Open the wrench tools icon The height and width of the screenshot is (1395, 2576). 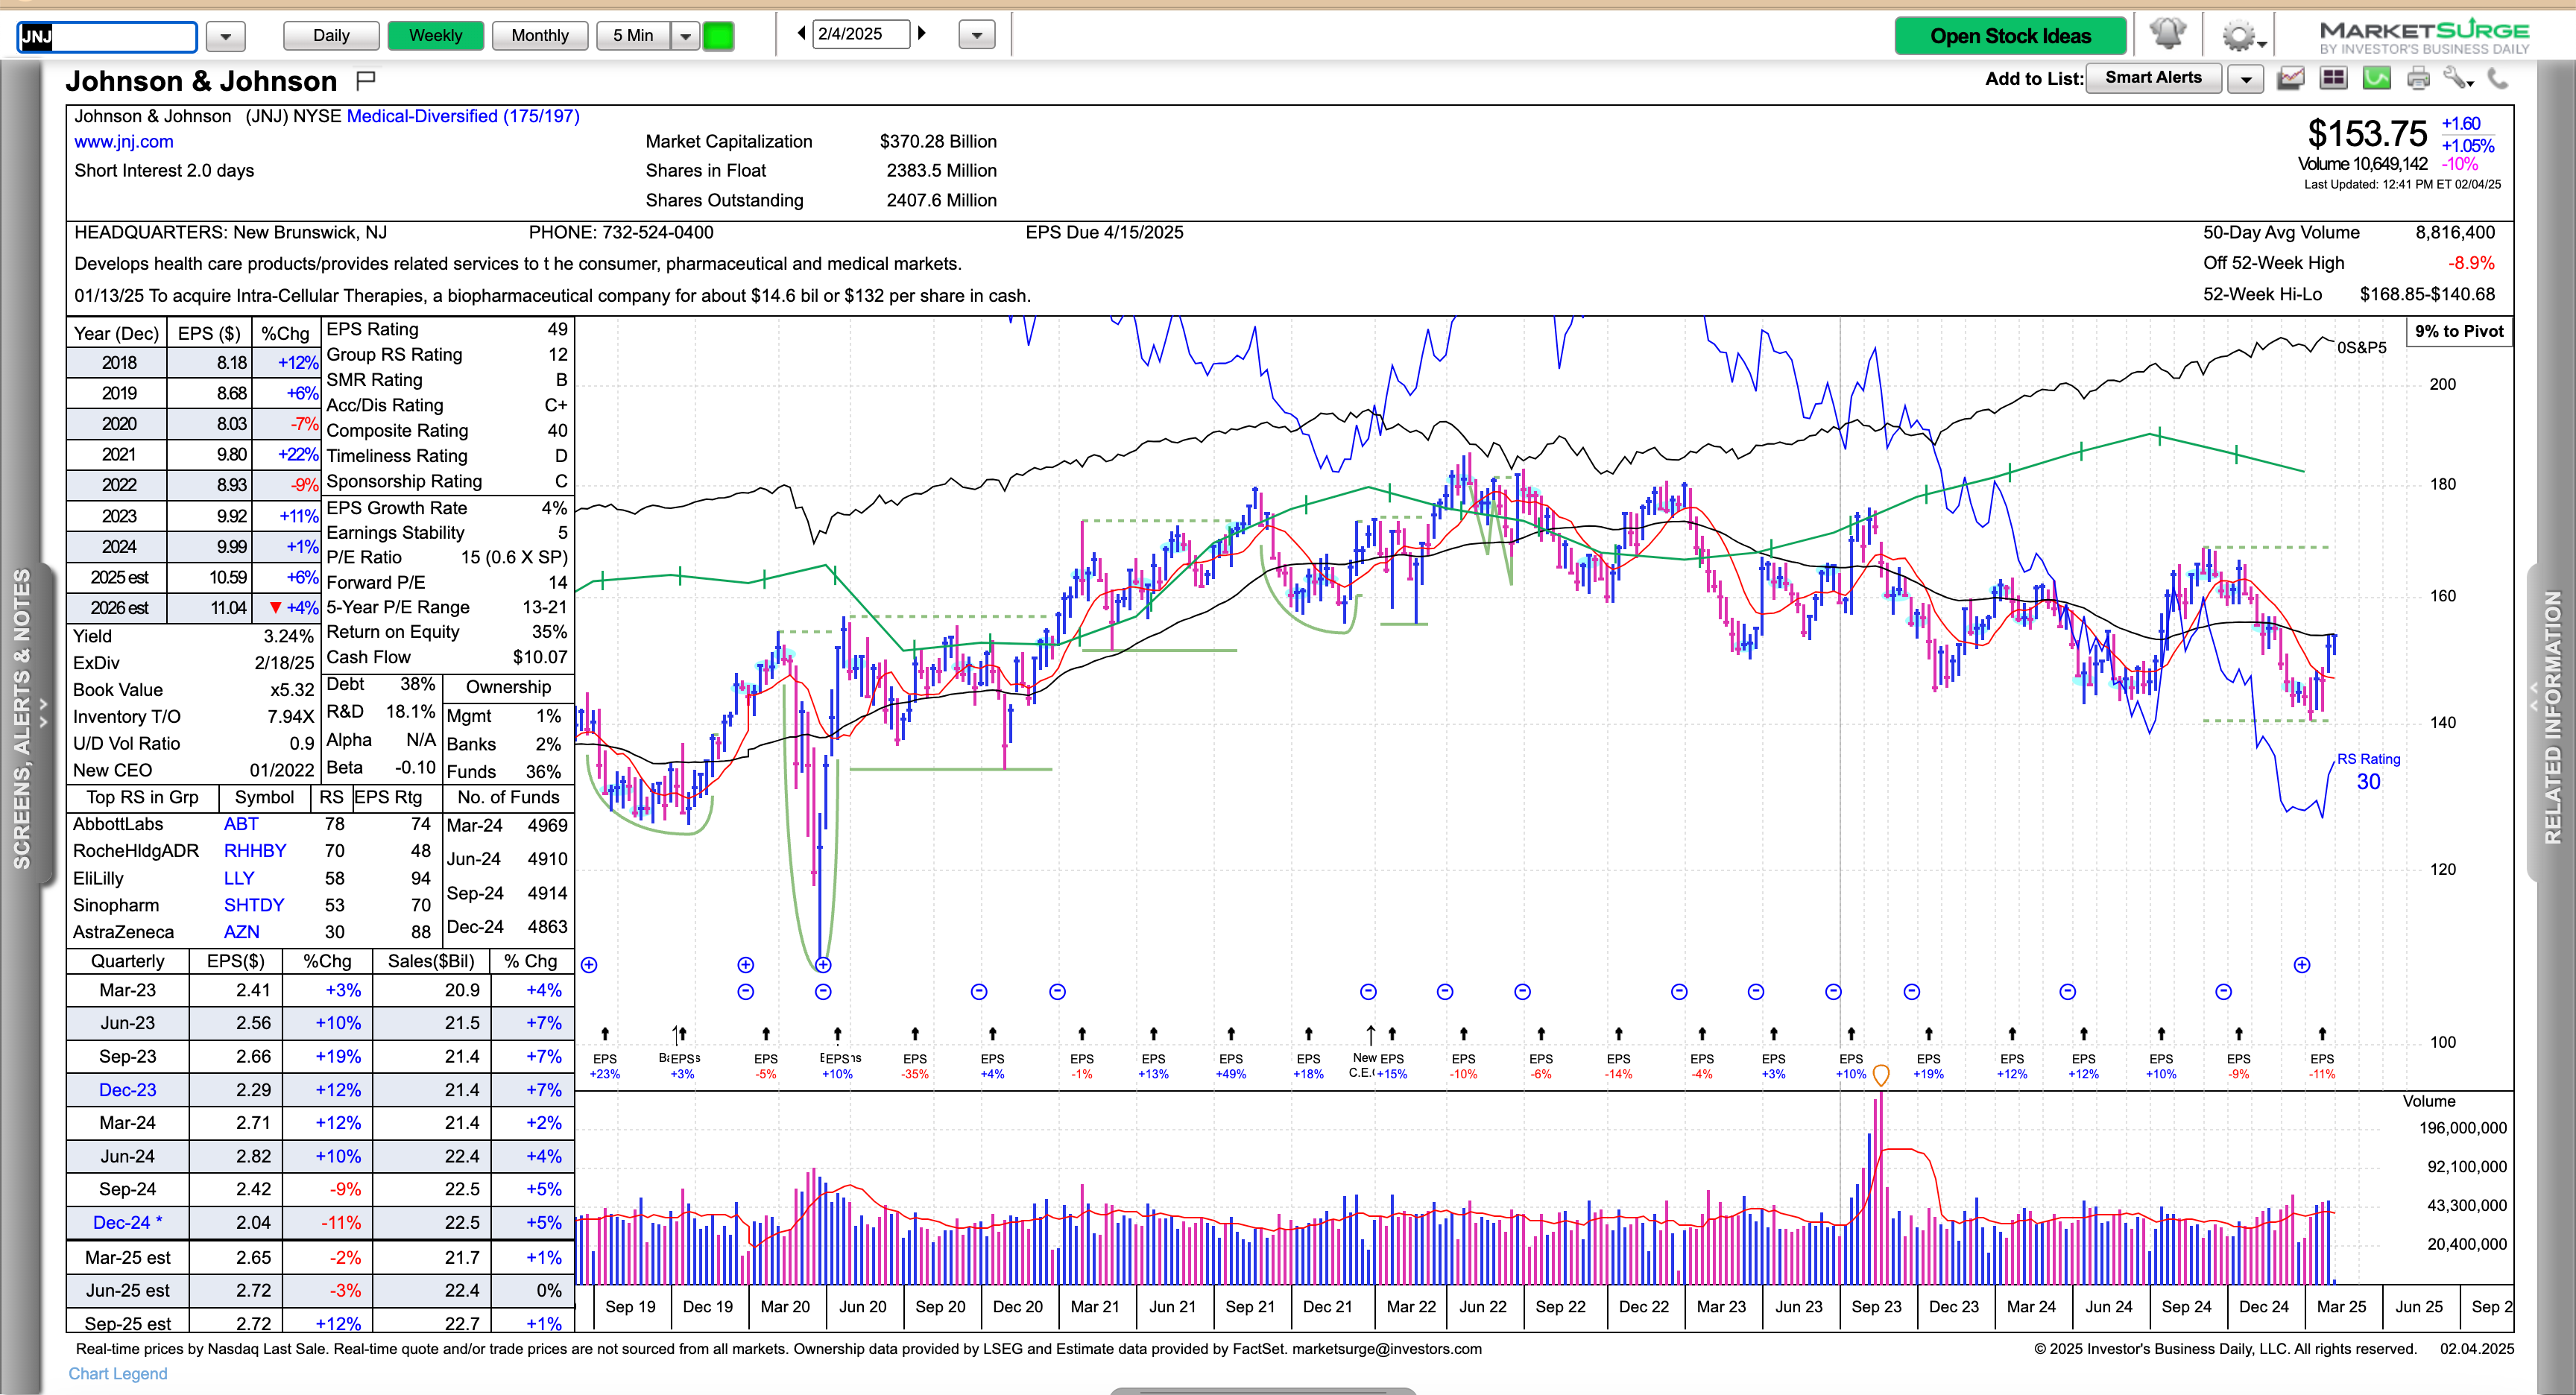click(2457, 78)
